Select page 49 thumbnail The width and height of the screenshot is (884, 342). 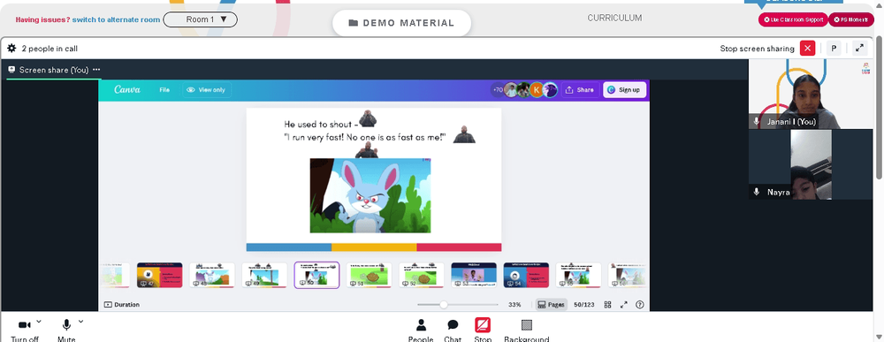point(264,275)
